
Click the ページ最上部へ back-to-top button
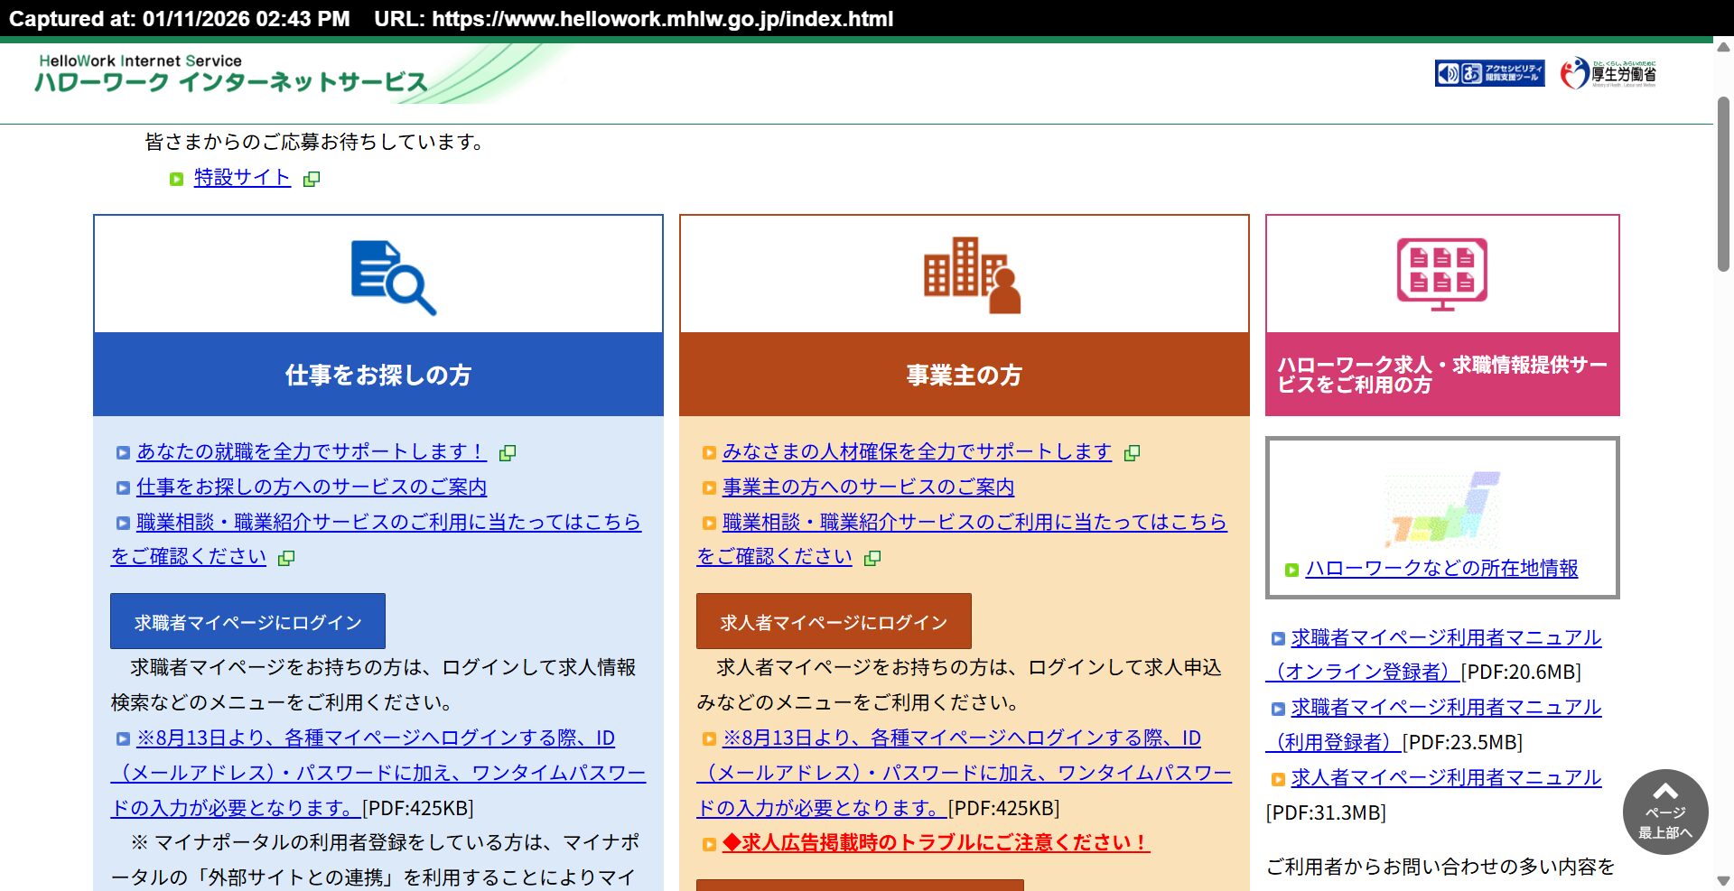coord(1665,812)
